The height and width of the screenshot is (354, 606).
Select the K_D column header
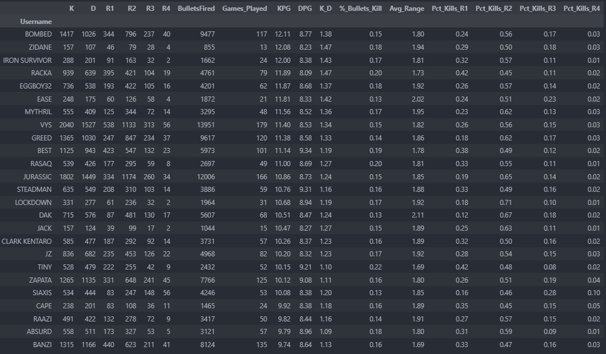click(325, 9)
